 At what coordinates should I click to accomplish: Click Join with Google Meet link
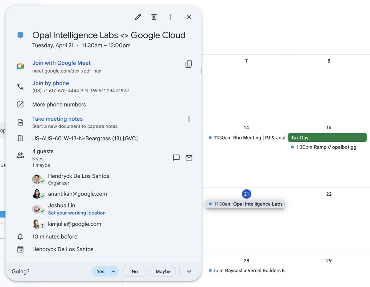[x=61, y=63]
